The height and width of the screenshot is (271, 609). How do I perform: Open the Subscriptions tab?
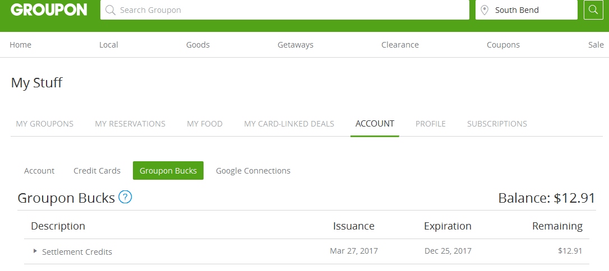(x=497, y=124)
